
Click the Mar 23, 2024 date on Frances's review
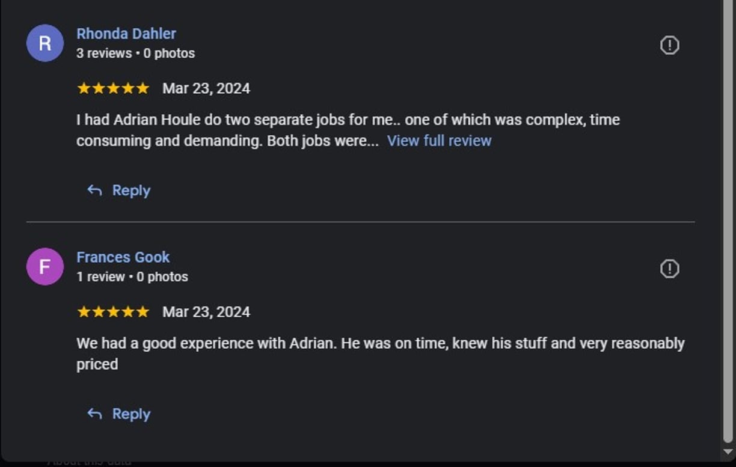pos(206,312)
